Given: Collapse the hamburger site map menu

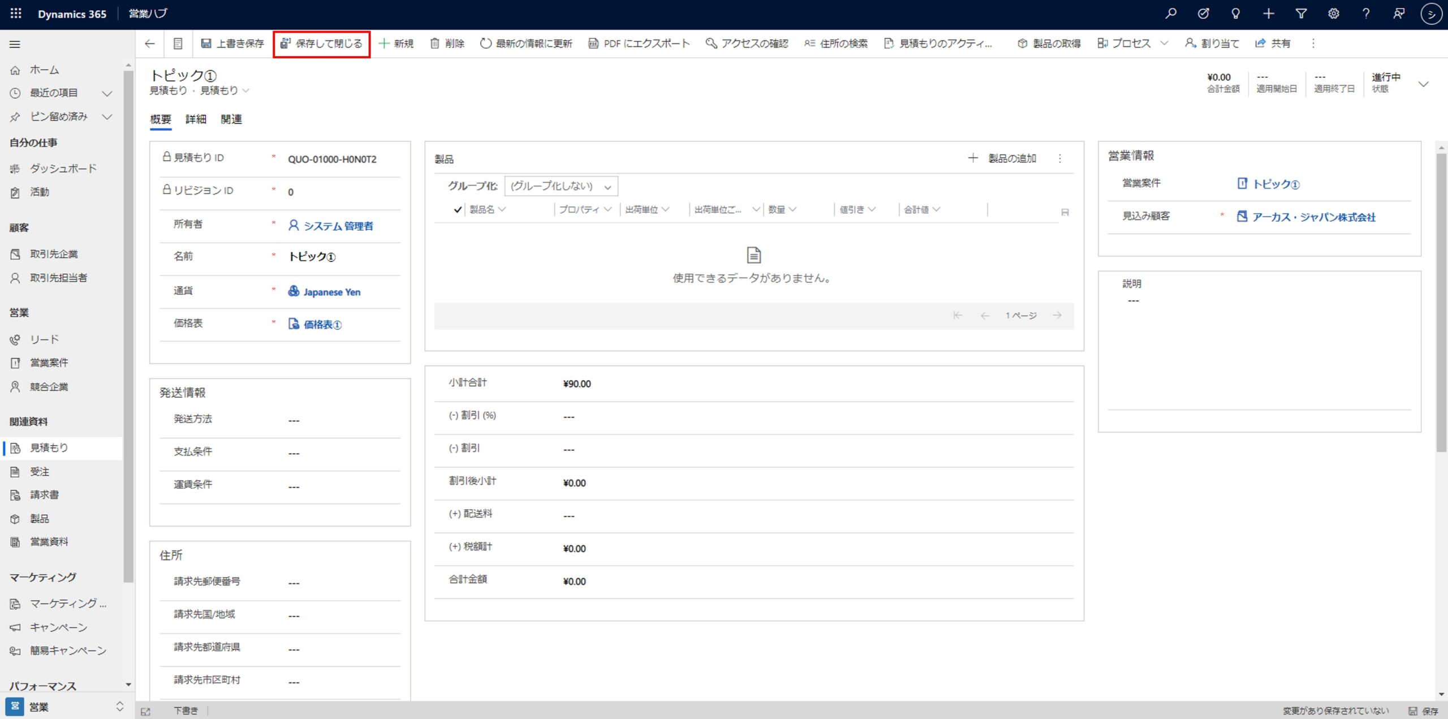Looking at the screenshot, I should [15, 44].
